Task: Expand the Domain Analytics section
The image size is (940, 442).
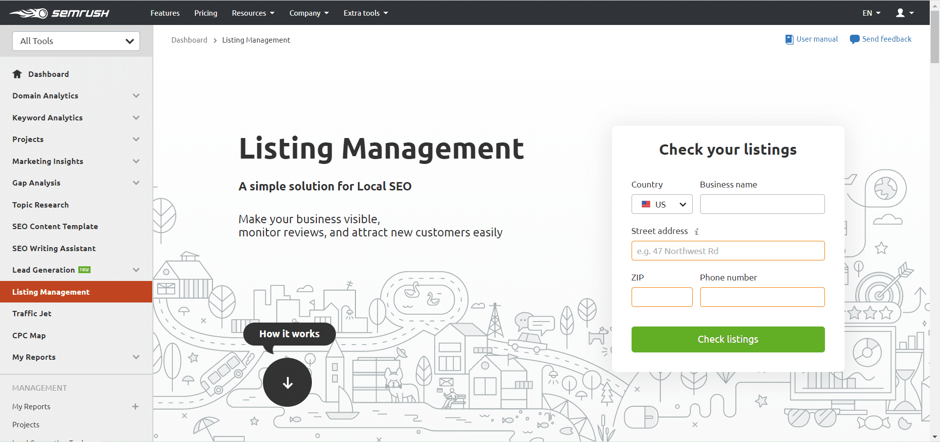Action: point(136,96)
